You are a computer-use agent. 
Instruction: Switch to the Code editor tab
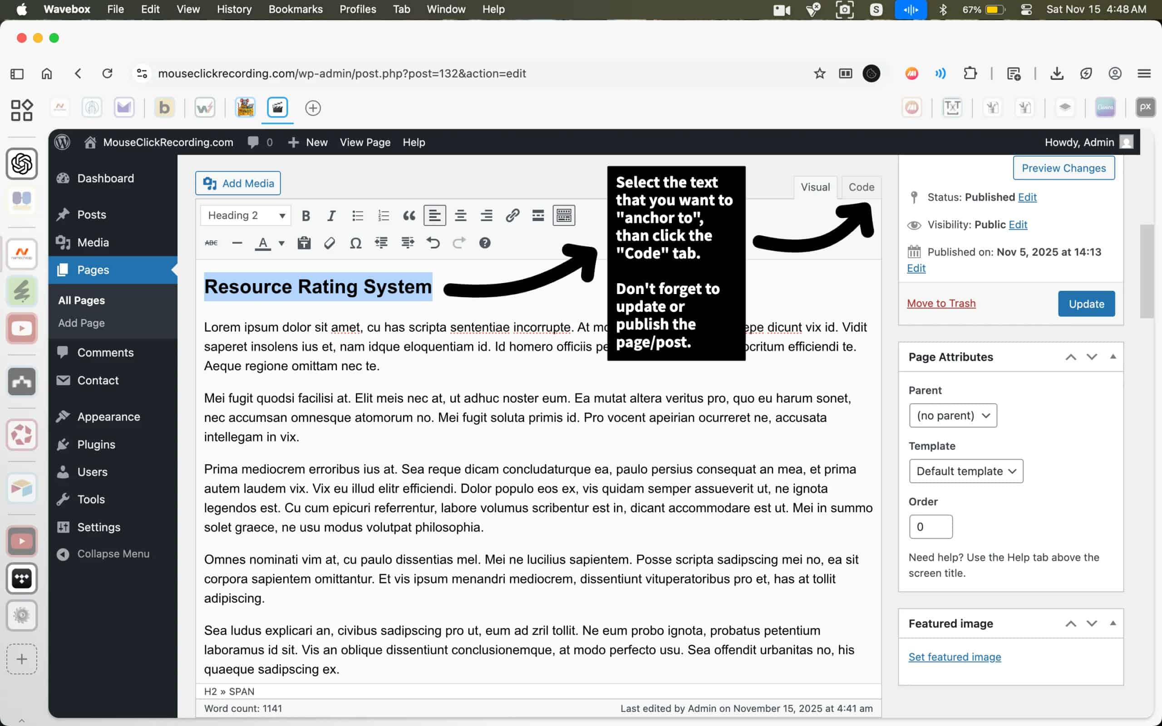[x=861, y=187]
